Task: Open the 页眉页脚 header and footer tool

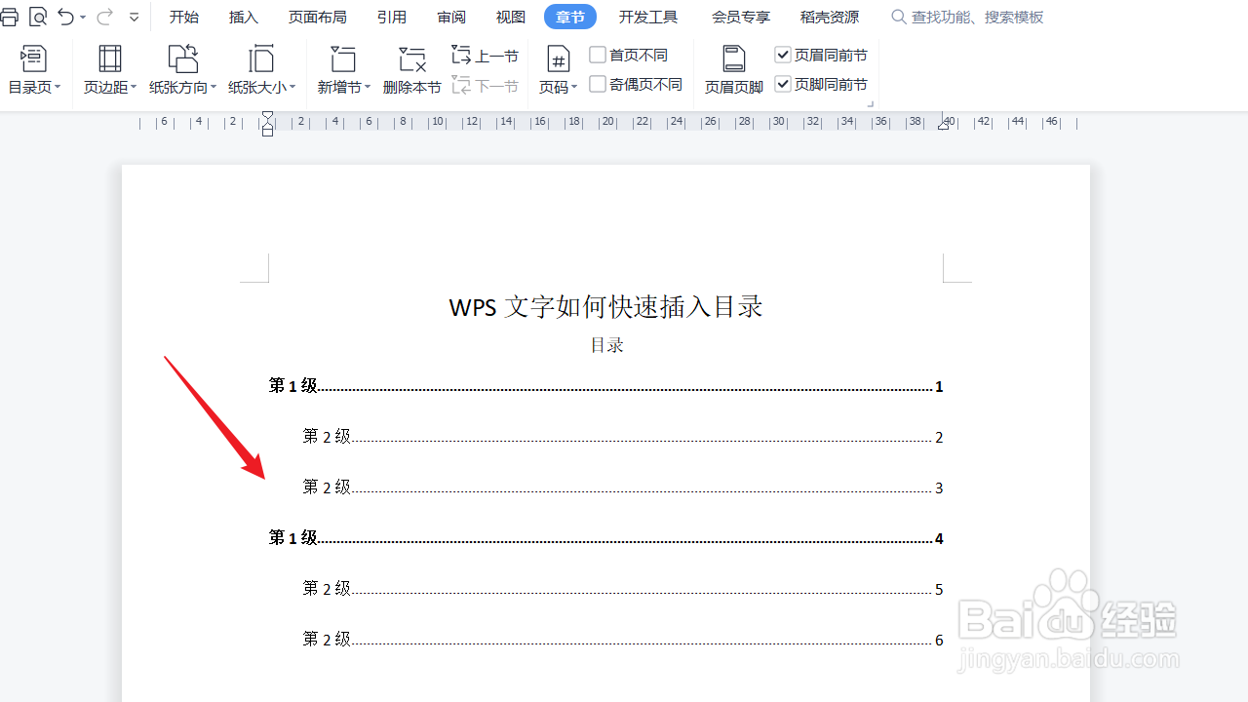Action: pos(734,70)
